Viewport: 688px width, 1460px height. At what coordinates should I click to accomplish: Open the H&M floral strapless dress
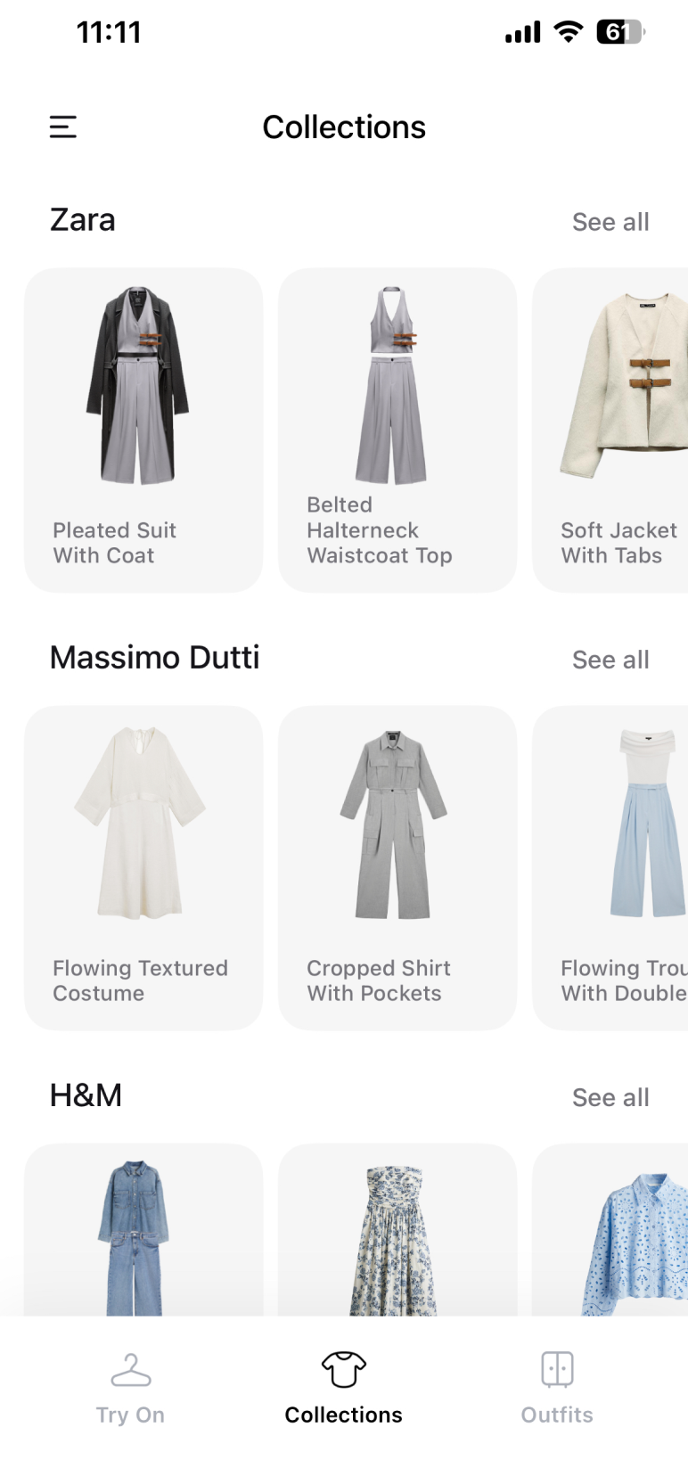tap(397, 1230)
